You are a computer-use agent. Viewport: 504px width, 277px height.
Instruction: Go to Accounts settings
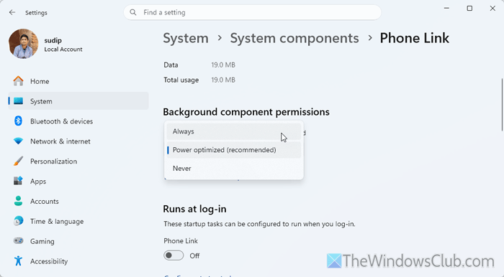click(78, 202)
